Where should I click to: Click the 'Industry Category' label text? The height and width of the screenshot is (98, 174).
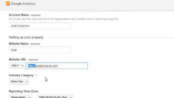click(x=21, y=75)
